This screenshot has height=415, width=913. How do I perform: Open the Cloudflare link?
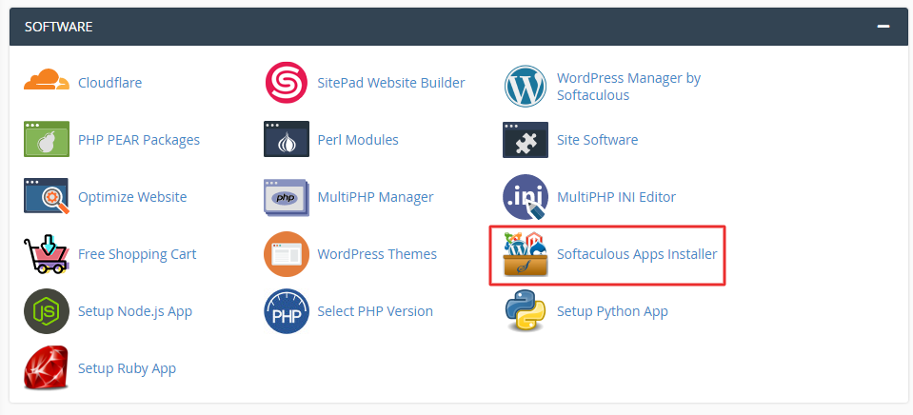coord(110,83)
